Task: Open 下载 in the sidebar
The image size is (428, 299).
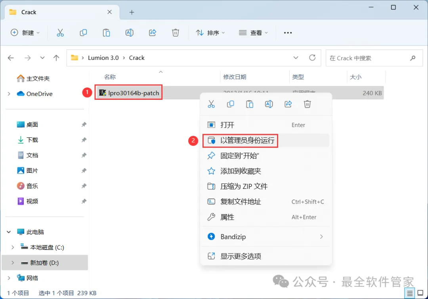Action: coord(28,140)
